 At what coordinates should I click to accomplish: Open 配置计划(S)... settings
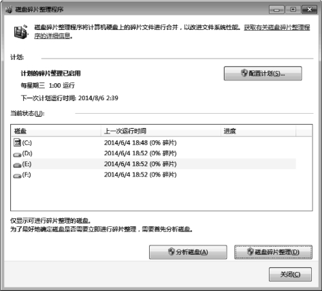pyautogui.click(x=263, y=74)
